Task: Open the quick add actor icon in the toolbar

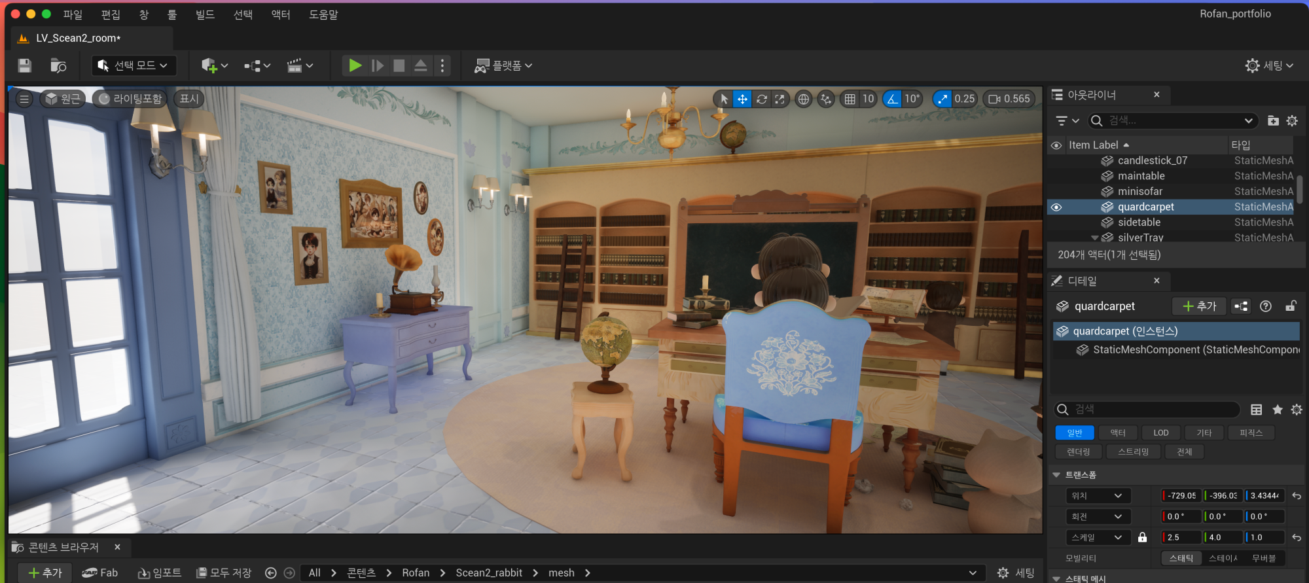Action: [x=214, y=65]
